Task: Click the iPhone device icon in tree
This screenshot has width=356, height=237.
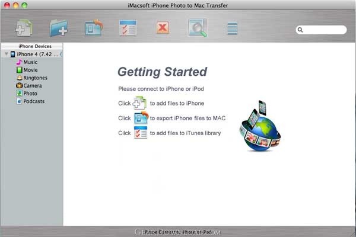Action: pos(12,54)
